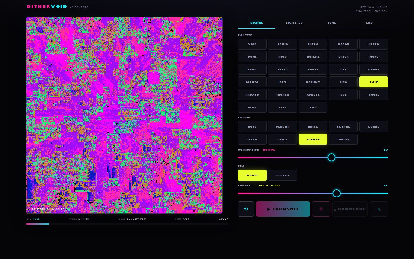414x259 pixels.
Task: Select the Scans source
Action: point(374,127)
